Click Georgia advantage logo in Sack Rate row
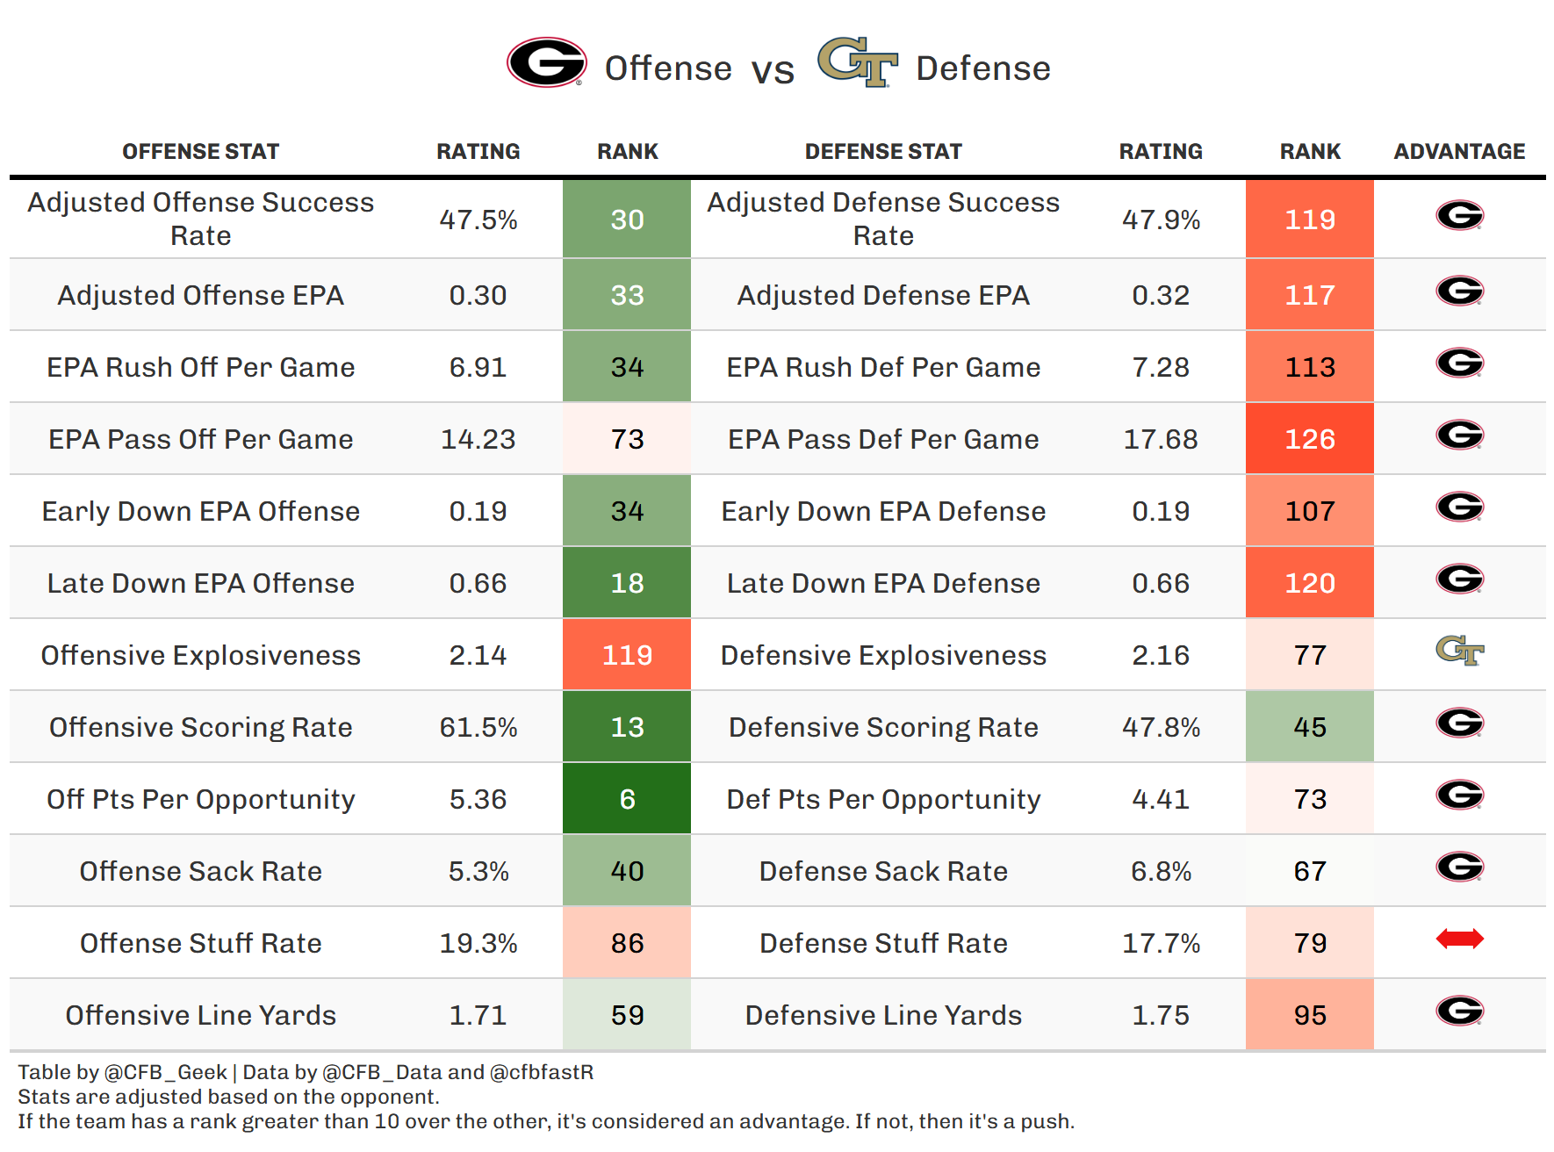 tap(1459, 867)
